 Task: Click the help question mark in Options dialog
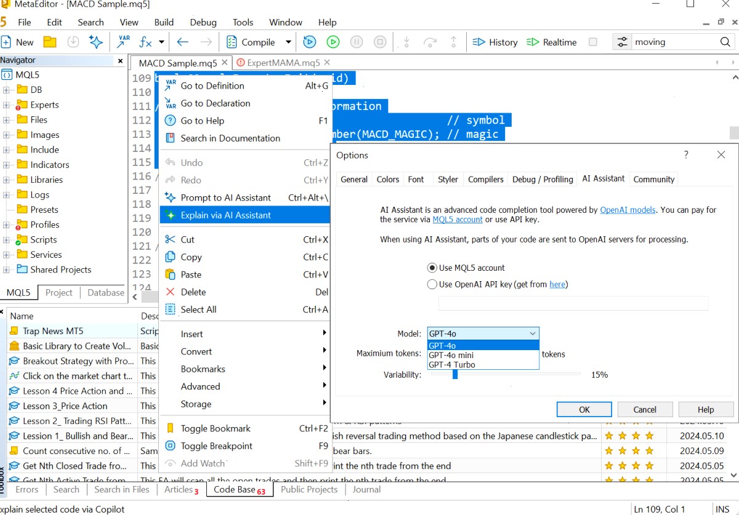686,155
